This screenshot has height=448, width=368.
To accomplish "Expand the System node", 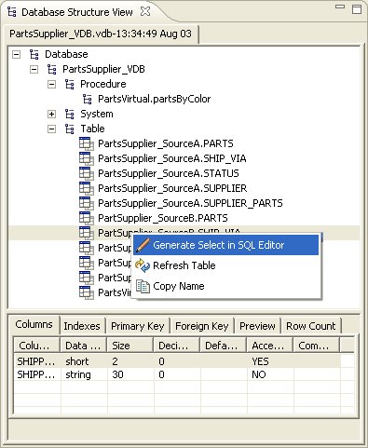I will click(x=51, y=114).
